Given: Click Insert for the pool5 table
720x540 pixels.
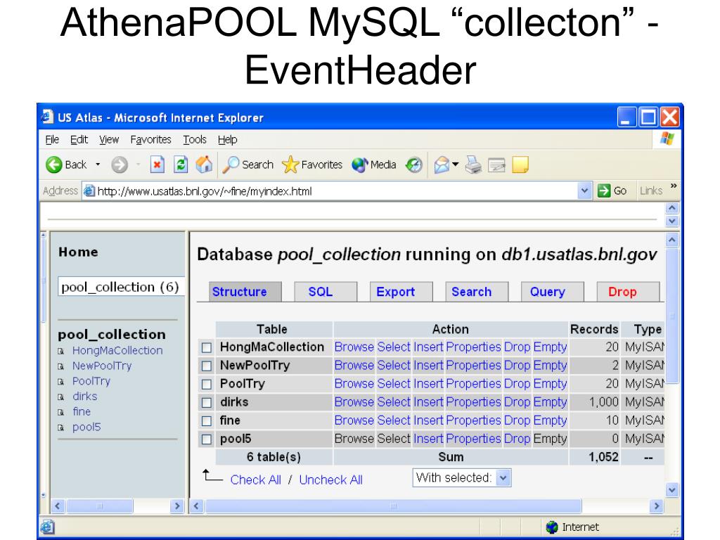Looking at the screenshot, I should tap(428, 439).
